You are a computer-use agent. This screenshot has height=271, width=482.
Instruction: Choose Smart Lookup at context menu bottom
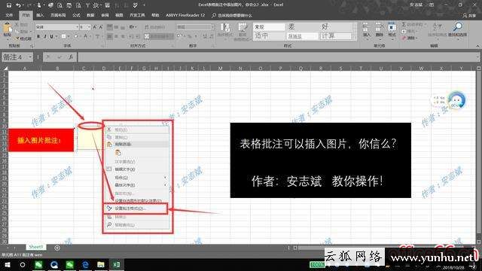pyautogui.click(x=137, y=225)
